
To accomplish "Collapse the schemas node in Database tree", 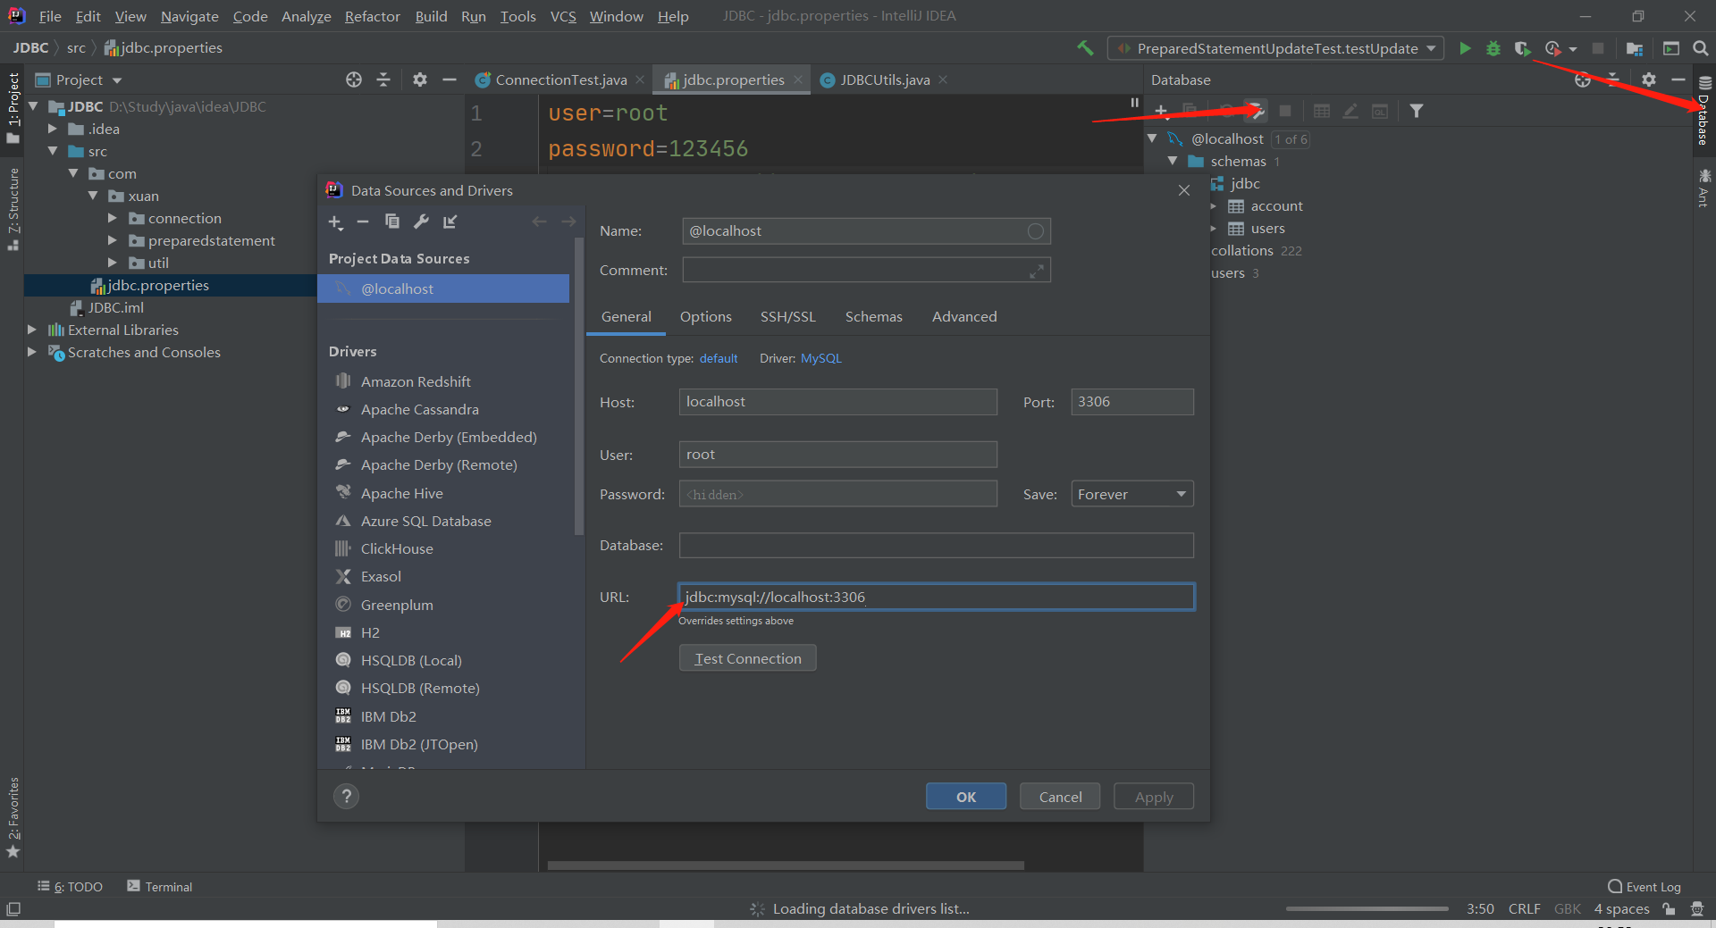I will point(1173,161).
